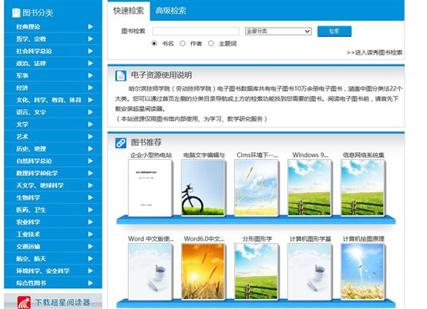The width and height of the screenshot is (427, 309).
Task: Switch to the 快速检索 tab
Action: point(129,11)
